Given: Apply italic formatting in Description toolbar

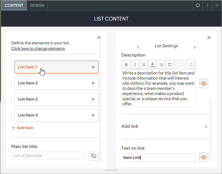Looking at the screenshot, I should click(x=135, y=65).
